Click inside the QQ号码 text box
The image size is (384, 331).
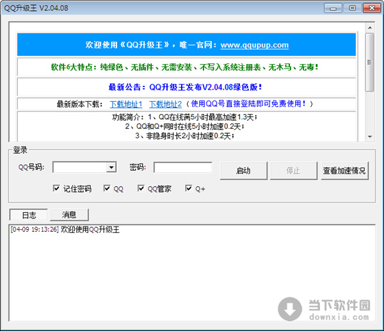tap(79, 168)
